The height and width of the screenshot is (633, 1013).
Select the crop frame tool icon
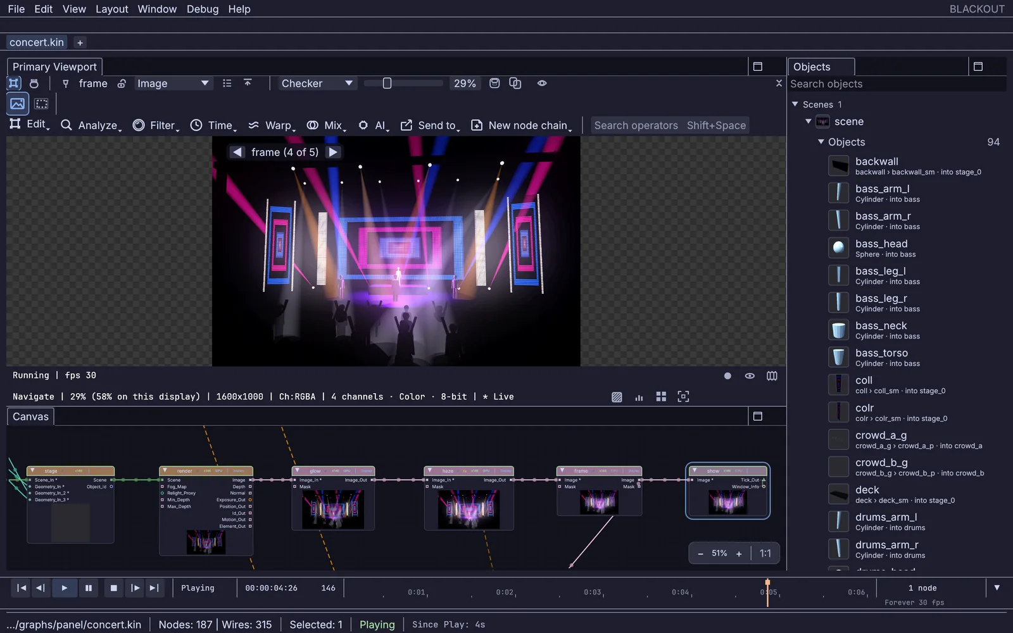14,83
